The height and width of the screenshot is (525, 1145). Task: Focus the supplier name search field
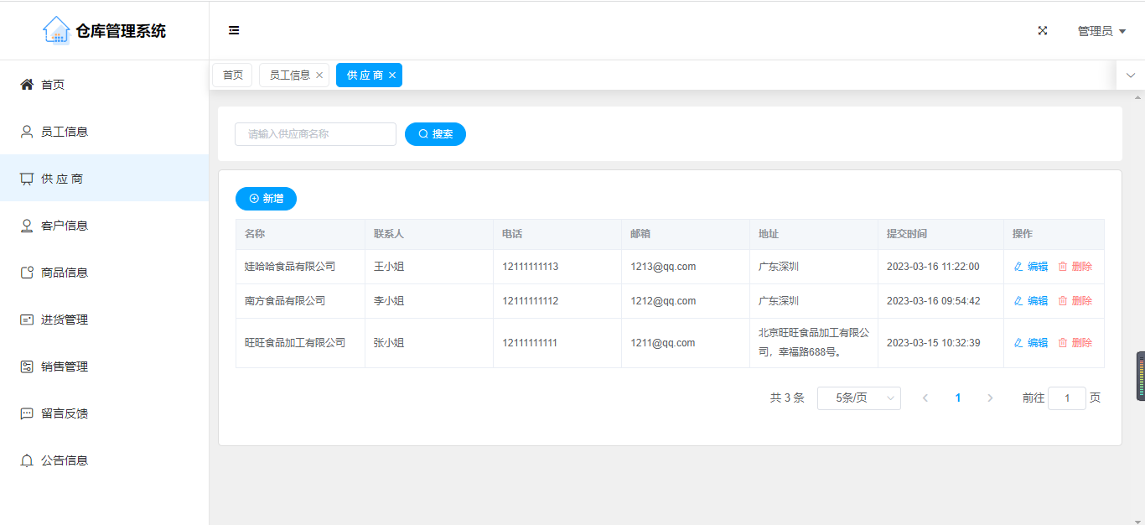tap(315, 134)
